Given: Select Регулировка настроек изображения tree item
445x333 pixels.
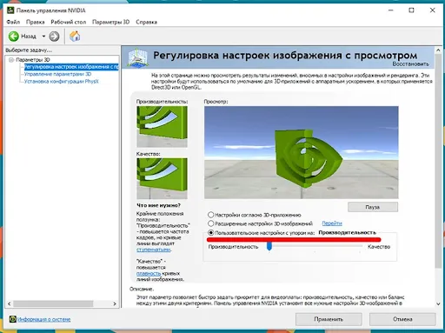Looking at the screenshot, I should (x=71, y=67).
